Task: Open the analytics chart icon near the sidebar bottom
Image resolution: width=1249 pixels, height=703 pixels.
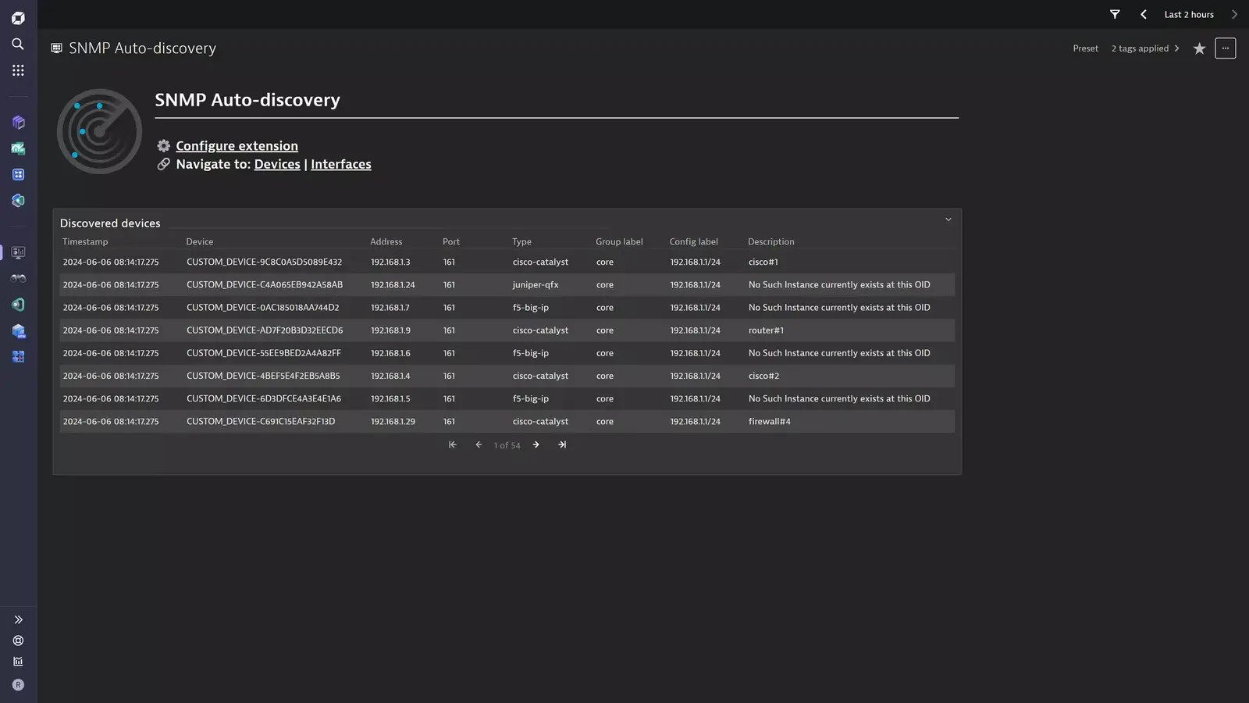Action: tap(17, 662)
